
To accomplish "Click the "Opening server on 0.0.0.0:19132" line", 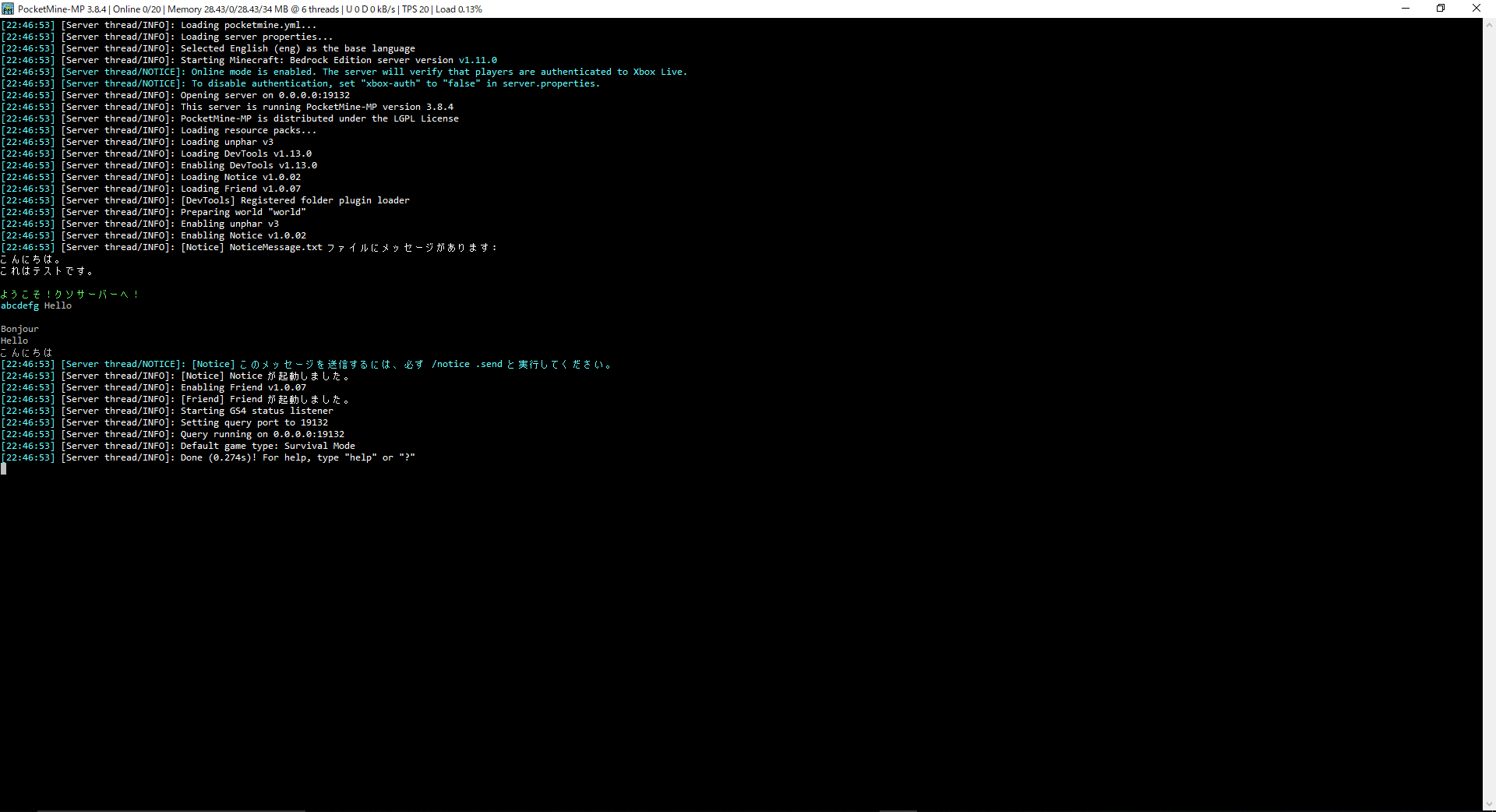I will point(265,95).
